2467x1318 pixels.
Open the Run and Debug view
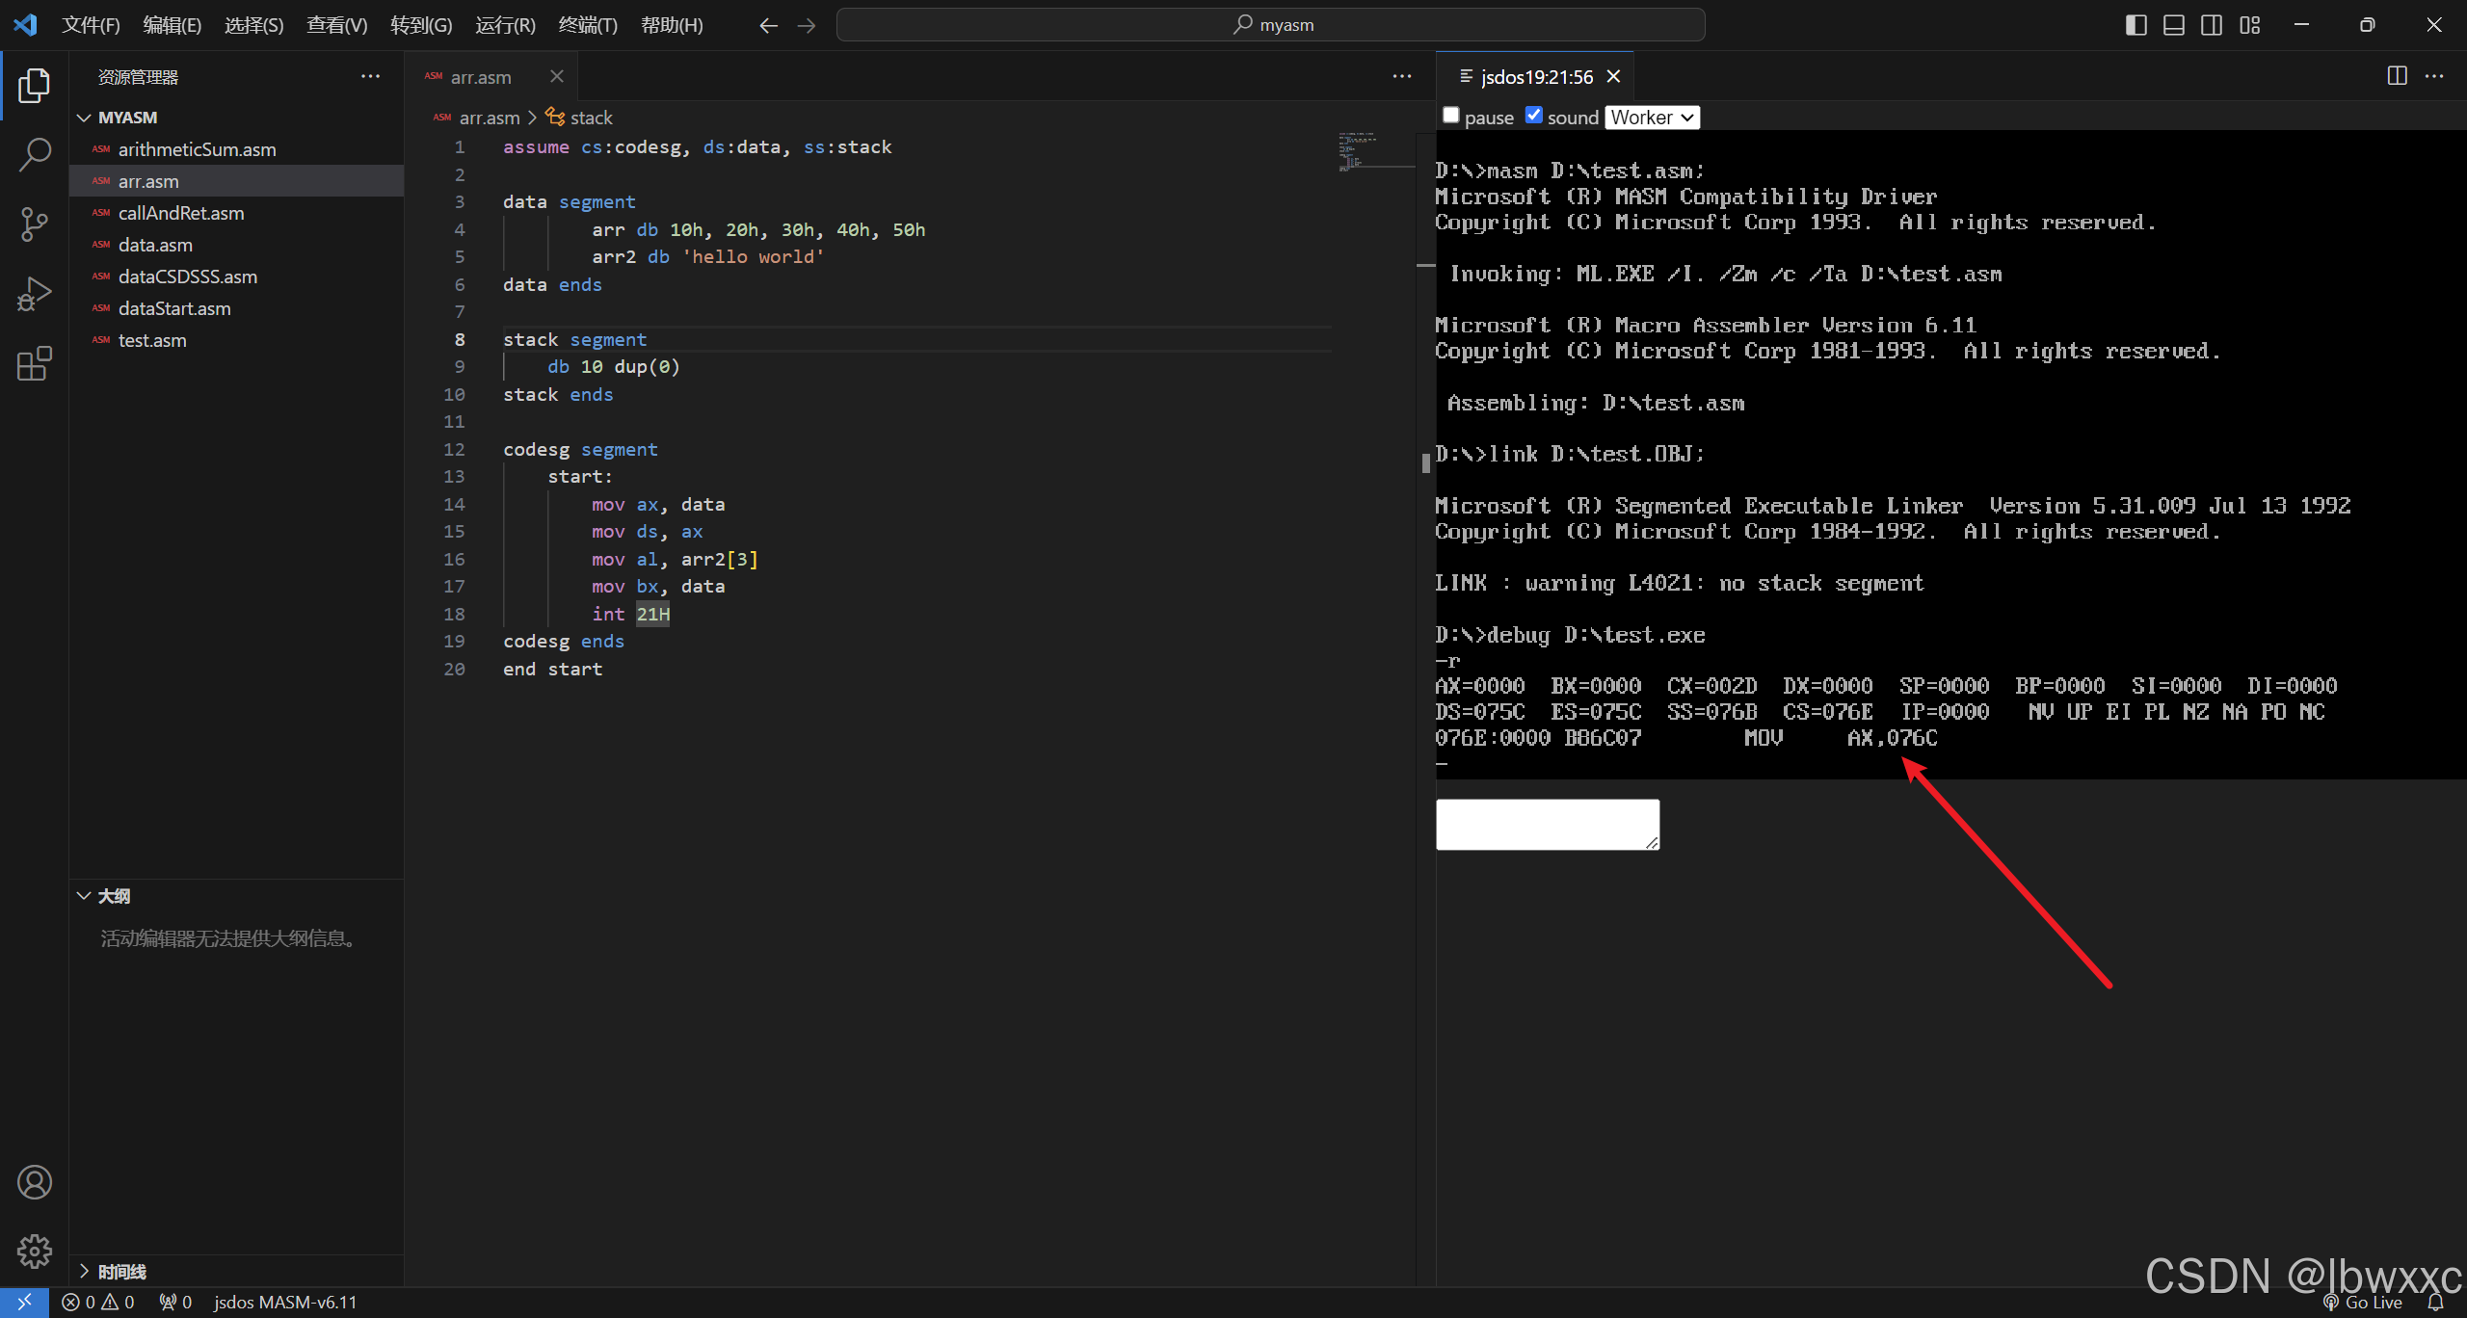[x=34, y=293]
